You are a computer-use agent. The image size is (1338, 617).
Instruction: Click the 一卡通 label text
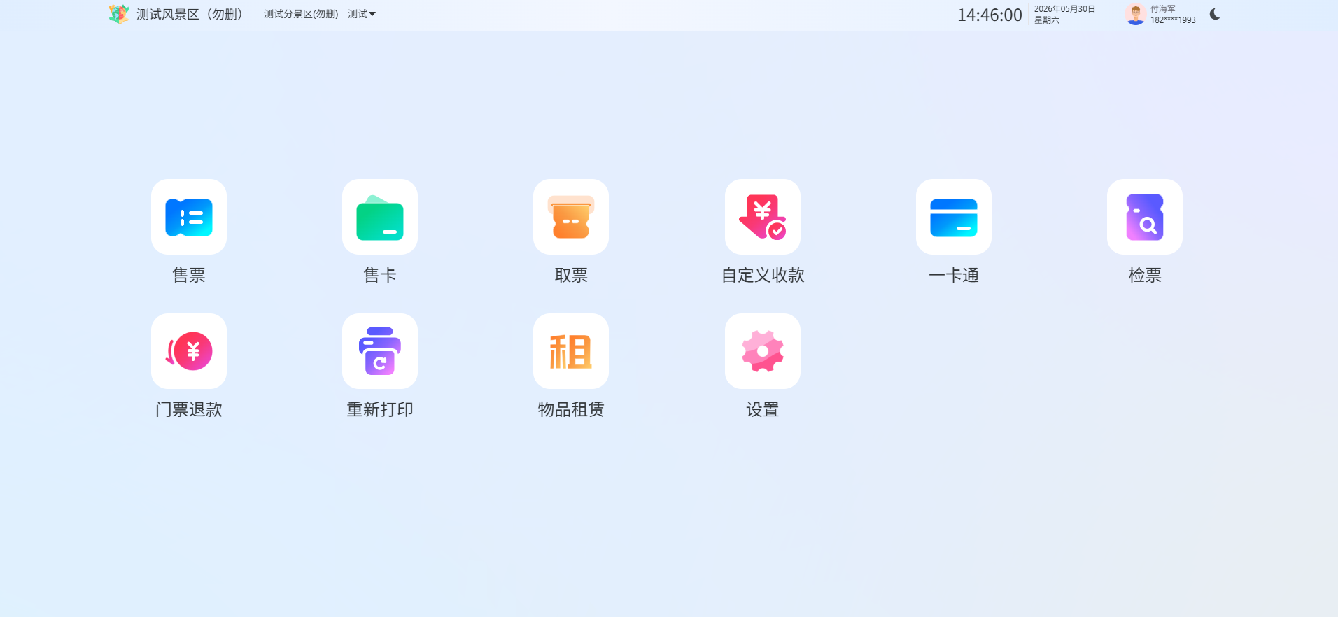954,275
